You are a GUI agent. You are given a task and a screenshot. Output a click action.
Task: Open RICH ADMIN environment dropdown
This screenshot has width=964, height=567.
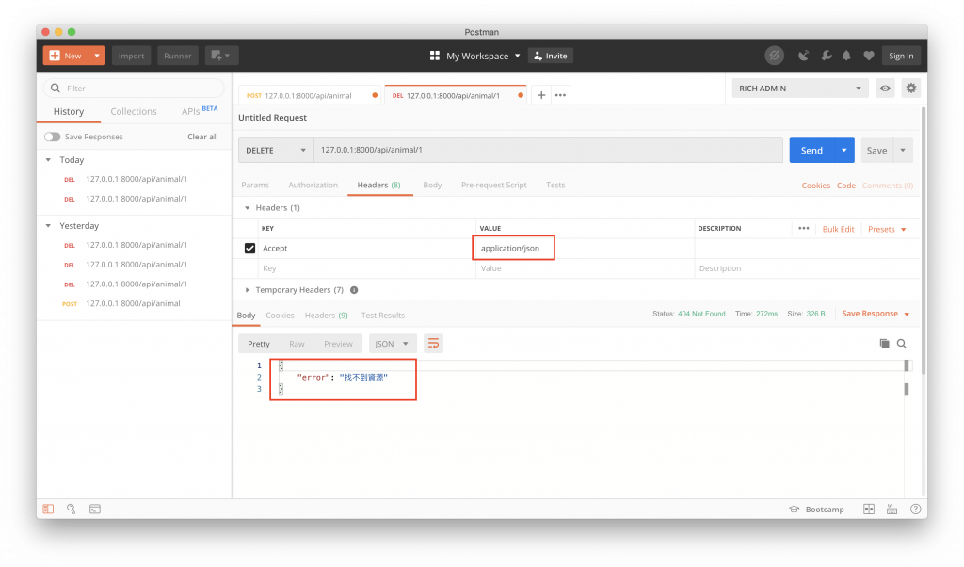coord(800,89)
